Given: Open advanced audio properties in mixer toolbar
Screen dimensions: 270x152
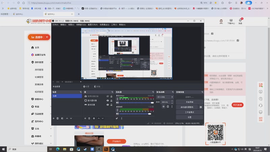Looking at the screenshot, I should point(117,119).
